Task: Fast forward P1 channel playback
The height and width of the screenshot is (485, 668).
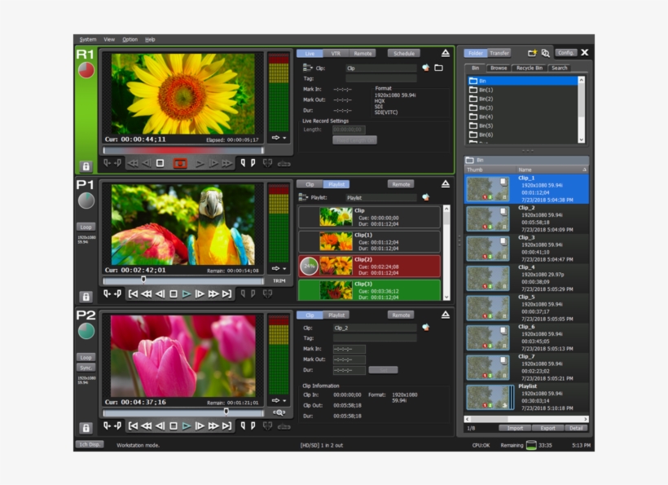Action: coord(213,293)
